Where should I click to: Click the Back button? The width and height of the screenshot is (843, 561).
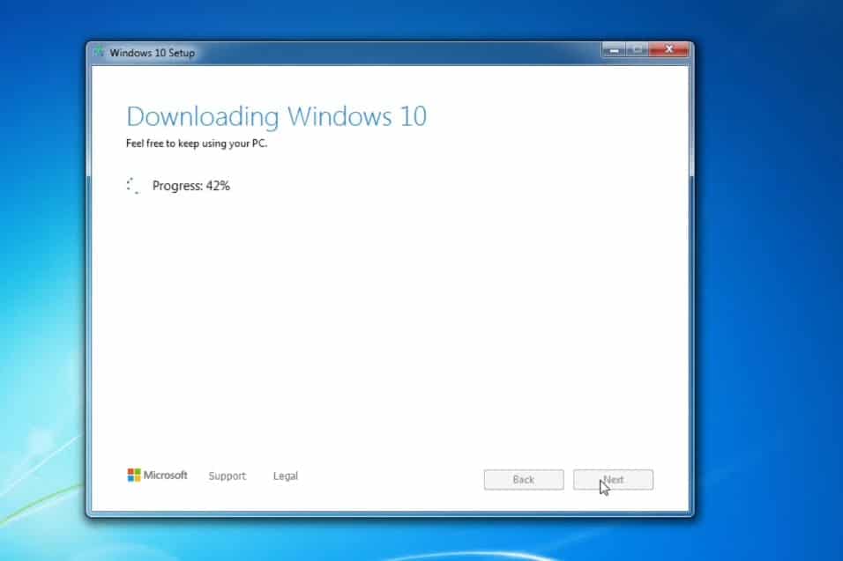pos(524,479)
